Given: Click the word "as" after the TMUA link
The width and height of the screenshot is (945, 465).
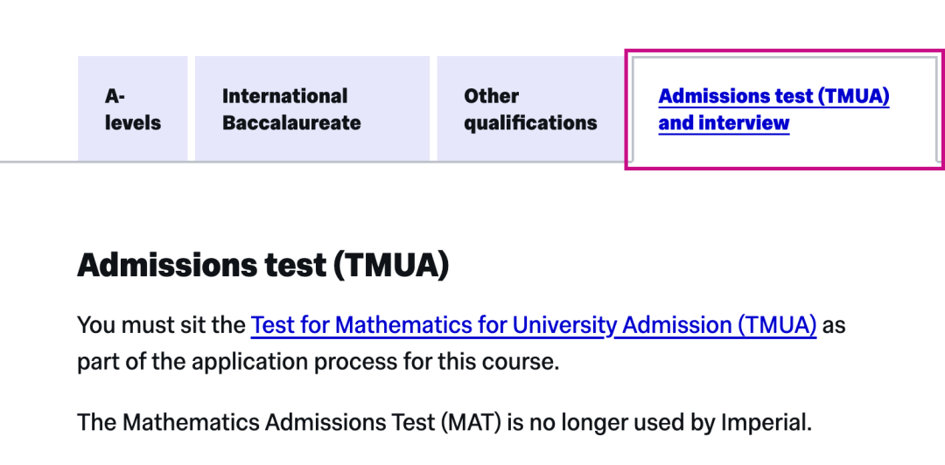Looking at the screenshot, I should (x=835, y=325).
